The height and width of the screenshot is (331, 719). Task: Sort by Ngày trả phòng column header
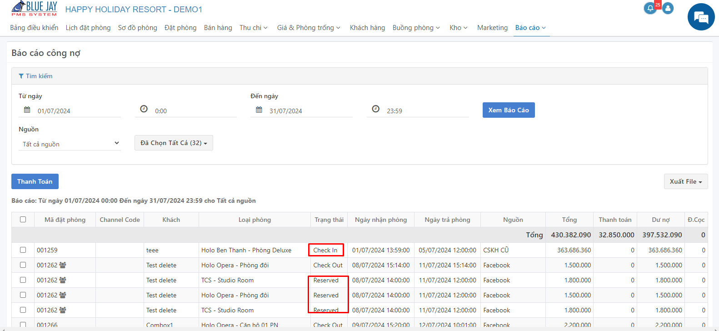(448, 220)
